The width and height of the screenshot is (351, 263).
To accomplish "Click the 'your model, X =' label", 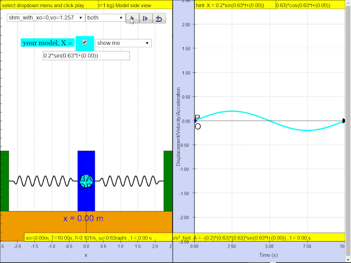I will click(48, 43).
